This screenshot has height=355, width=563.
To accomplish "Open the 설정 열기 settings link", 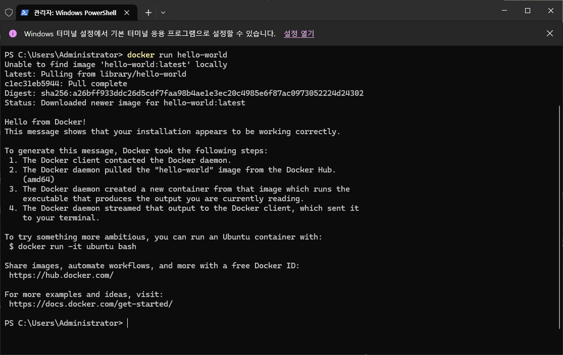I will (299, 33).
